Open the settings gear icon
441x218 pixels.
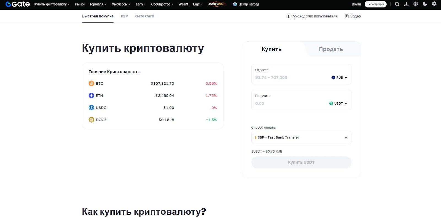[x=434, y=4]
